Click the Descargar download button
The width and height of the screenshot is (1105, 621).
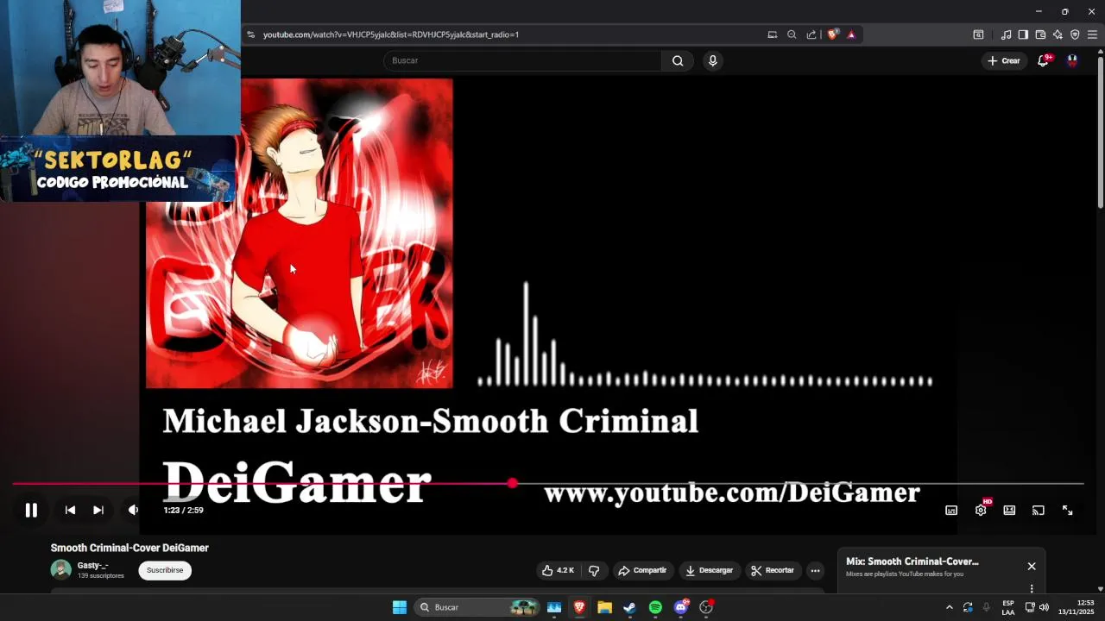coord(709,570)
